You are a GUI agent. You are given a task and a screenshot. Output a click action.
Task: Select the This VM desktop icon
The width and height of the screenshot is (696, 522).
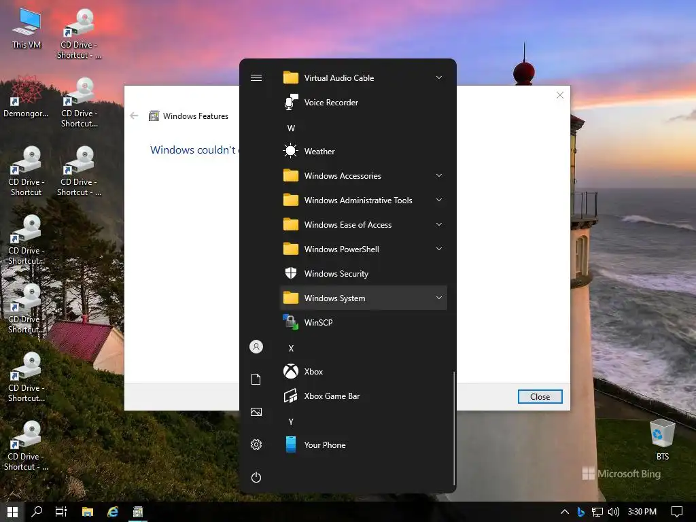point(27,29)
